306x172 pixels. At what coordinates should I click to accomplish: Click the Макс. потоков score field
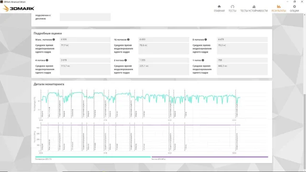point(85,40)
